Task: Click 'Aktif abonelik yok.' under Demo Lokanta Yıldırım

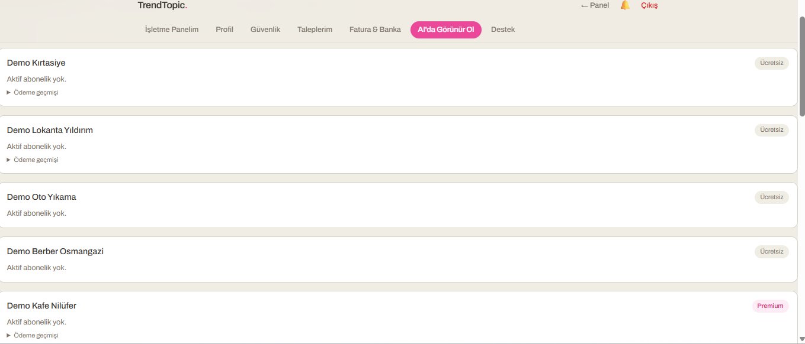Action: 37,147
